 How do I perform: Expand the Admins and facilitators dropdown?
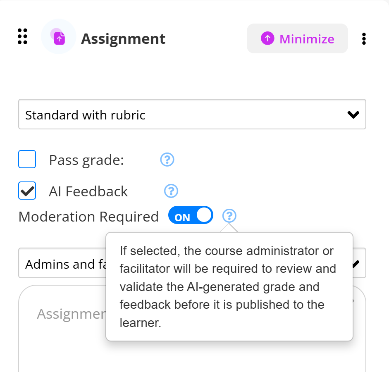(62, 264)
